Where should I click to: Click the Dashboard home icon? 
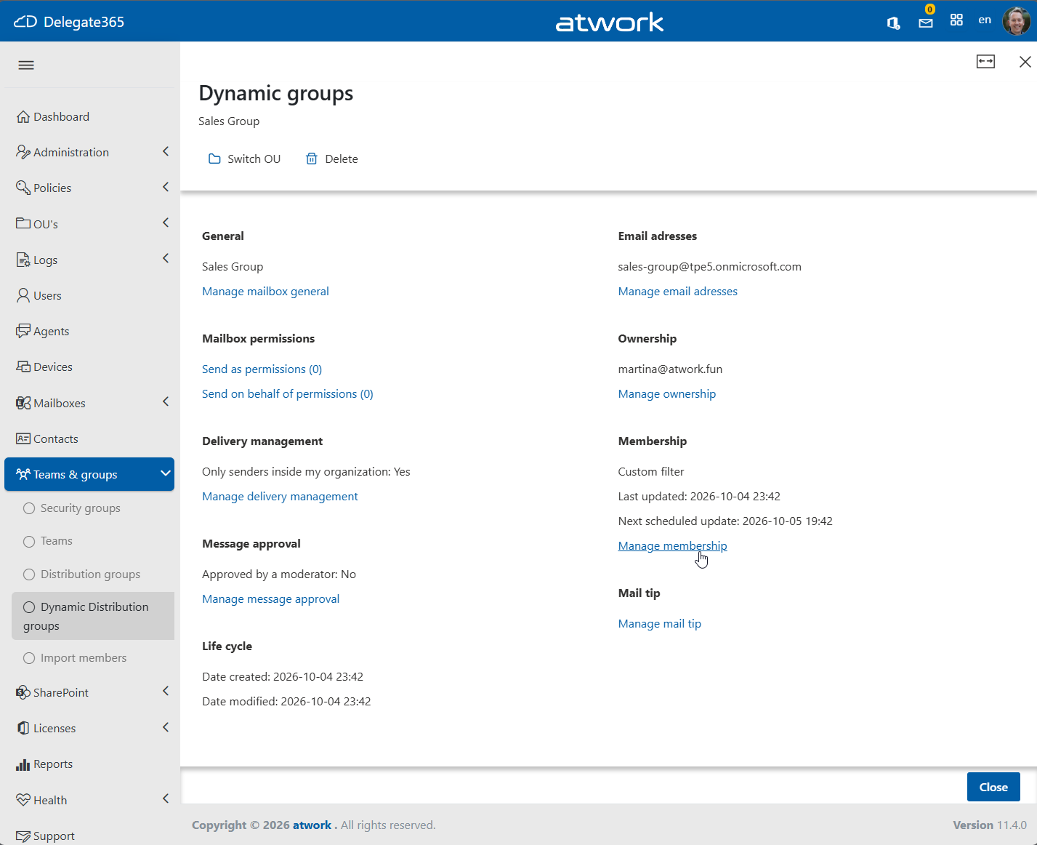click(23, 116)
